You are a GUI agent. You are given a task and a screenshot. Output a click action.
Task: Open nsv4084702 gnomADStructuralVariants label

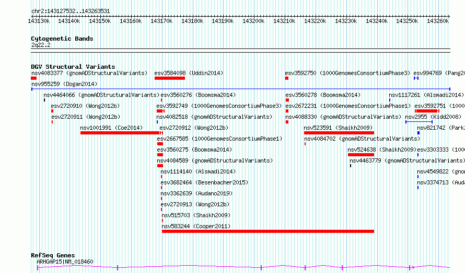(362, 139)
